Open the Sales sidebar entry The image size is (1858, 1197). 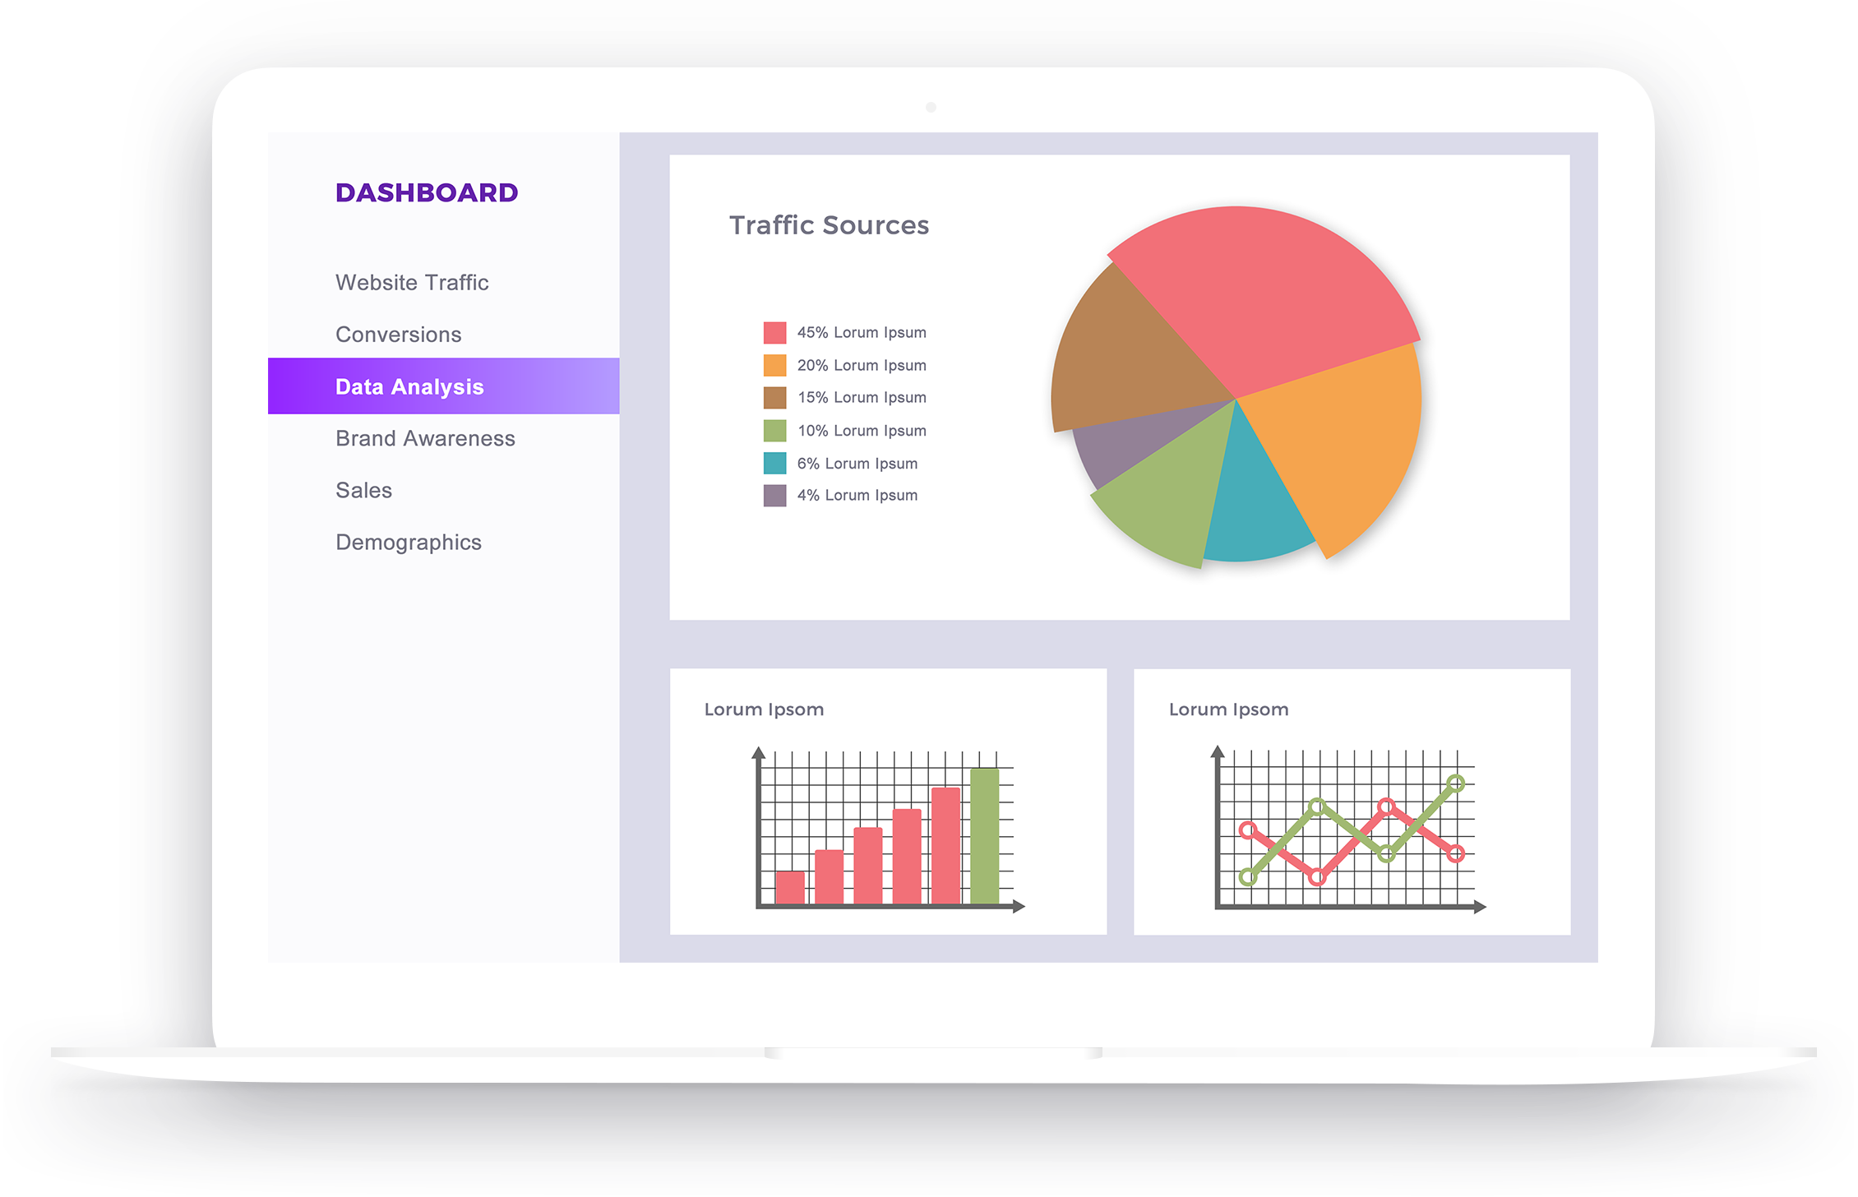[363, 490]
